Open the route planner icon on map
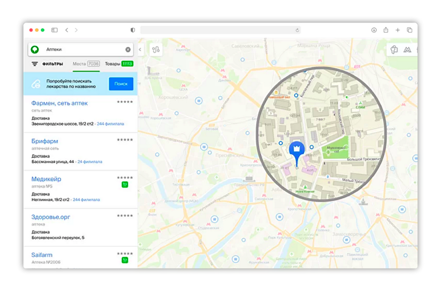This screenshot has width=438, height=291. click(155, 49)
